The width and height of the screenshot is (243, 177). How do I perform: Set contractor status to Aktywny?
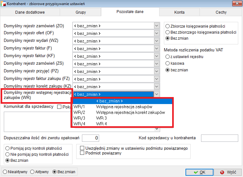32,172
